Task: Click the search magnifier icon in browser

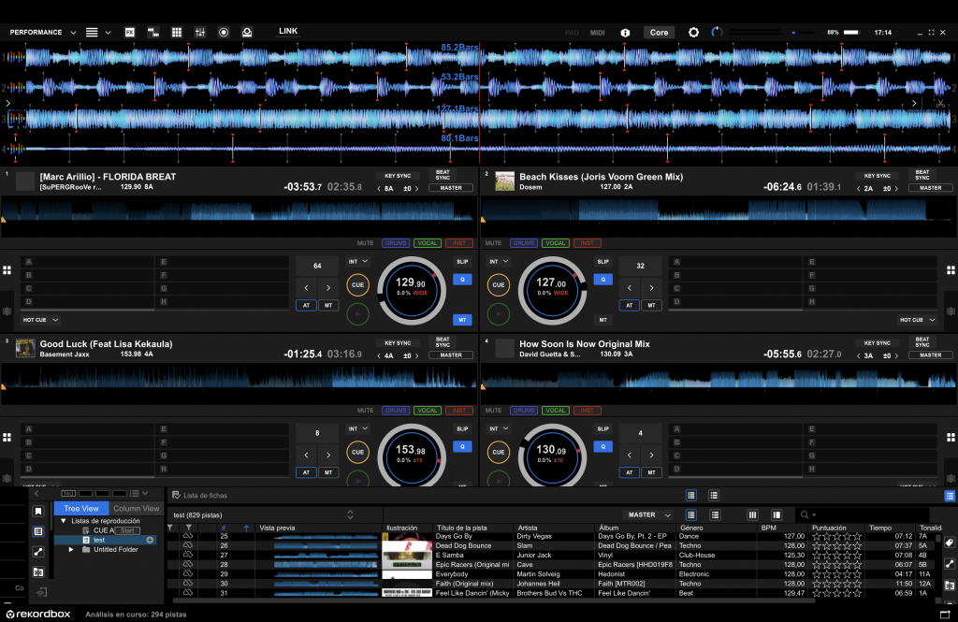Action: [804, 514]
